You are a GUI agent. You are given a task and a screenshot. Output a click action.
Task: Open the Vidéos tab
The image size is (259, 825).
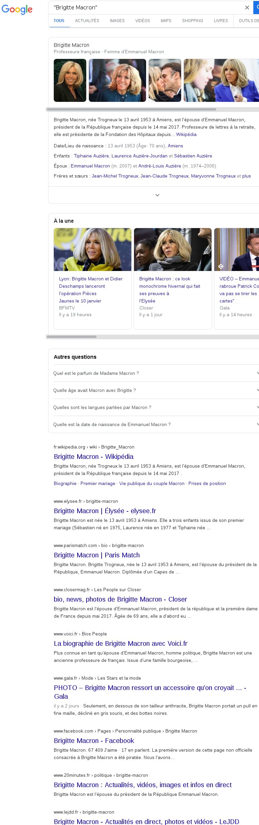(x=143, y=21)
